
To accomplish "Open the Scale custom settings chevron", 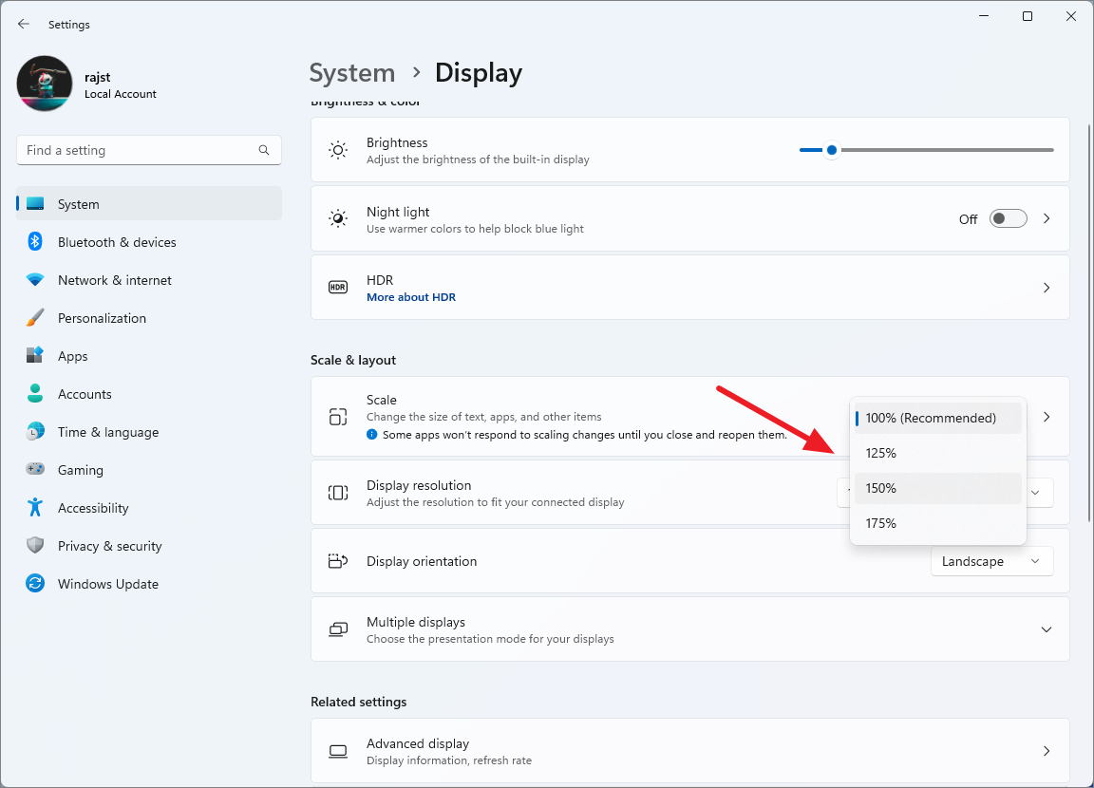I will [x=1047, y=417].
